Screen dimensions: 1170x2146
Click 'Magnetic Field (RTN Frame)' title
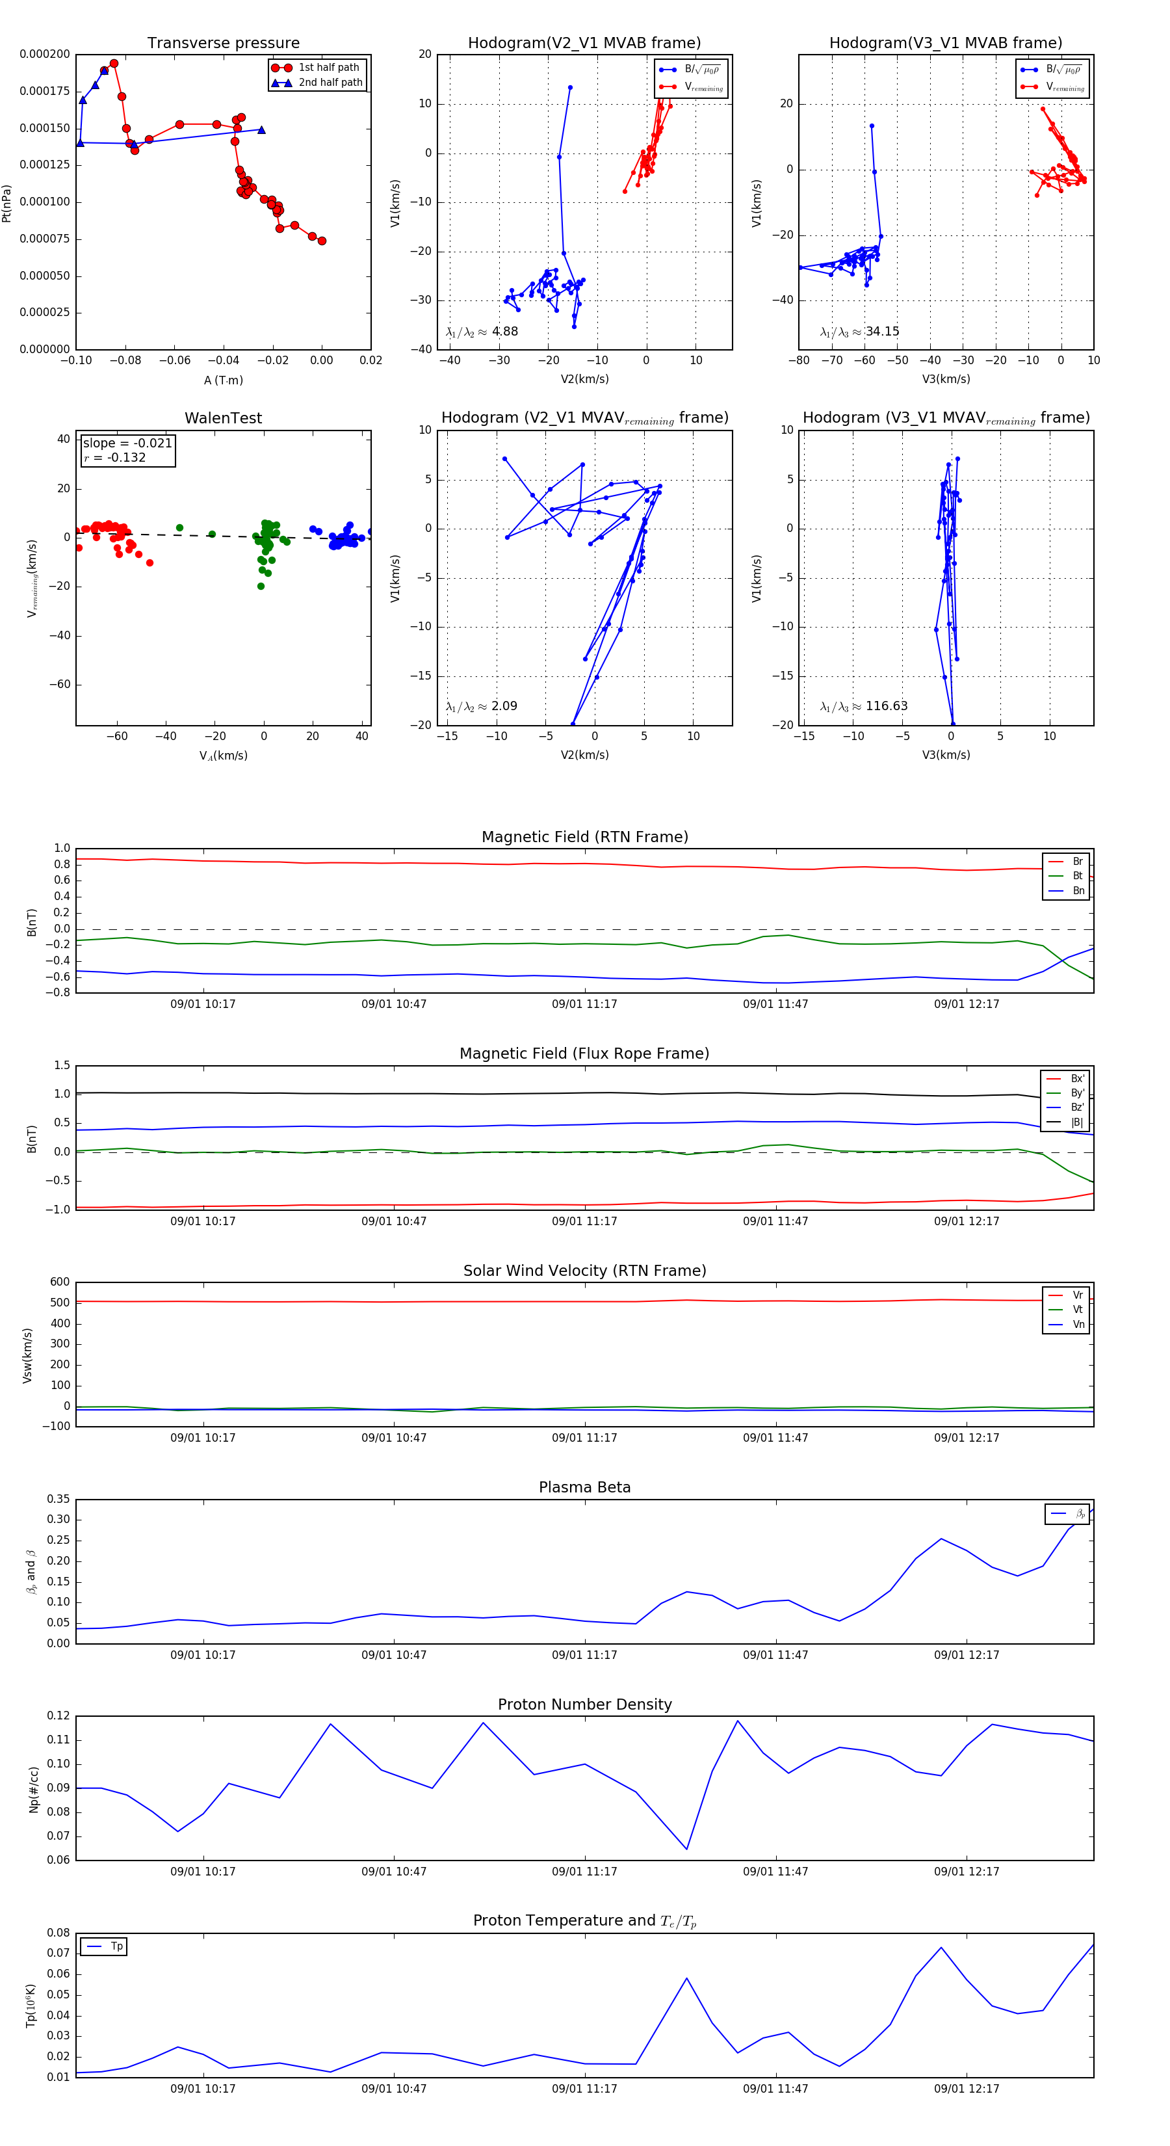584,837
